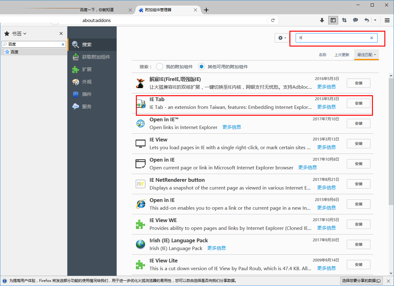This screenshot has width=394, height=286.
Task: Expand the dropdown arrow beside undo icon
Action: (x=375, y=20)
